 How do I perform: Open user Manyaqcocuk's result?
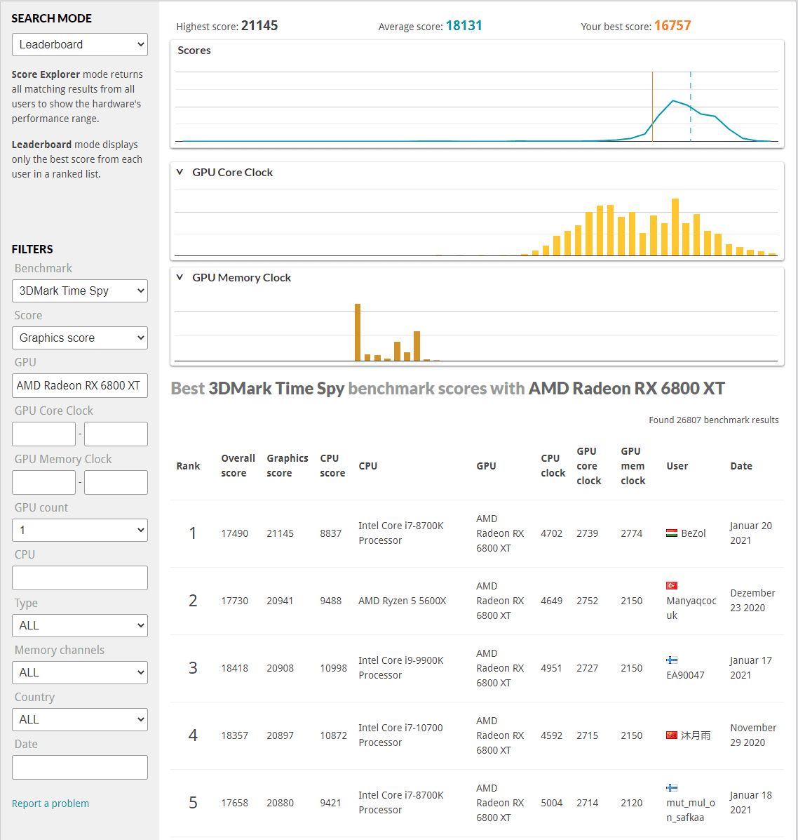[691, 608]
